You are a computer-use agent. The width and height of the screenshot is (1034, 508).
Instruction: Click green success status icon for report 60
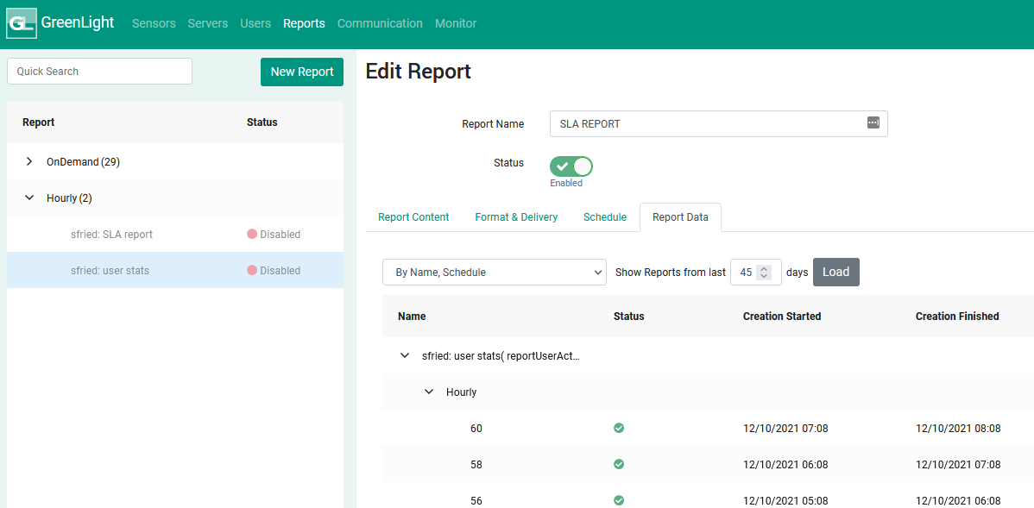(x=619, y=428)
